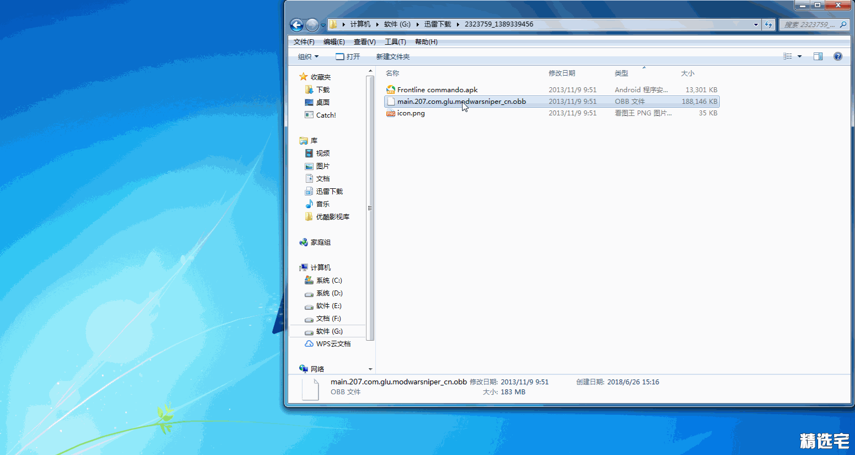Select 软件 (E:) drive in the sidebar
The width and height of the screenshot is (855, 455).
[329, 306]
